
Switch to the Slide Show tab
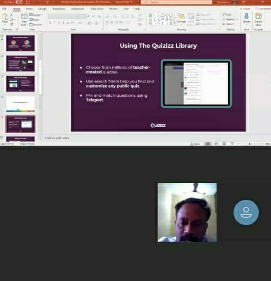(x=97, y=9)
